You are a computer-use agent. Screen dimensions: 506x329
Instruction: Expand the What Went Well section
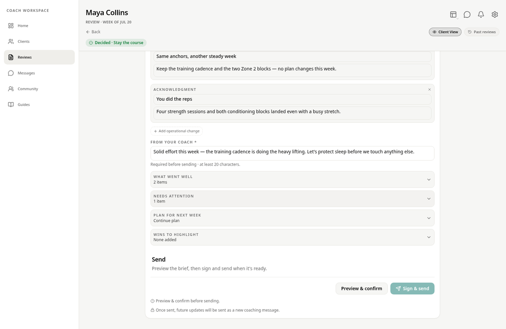pyautogui.click(x=293, y=180)
